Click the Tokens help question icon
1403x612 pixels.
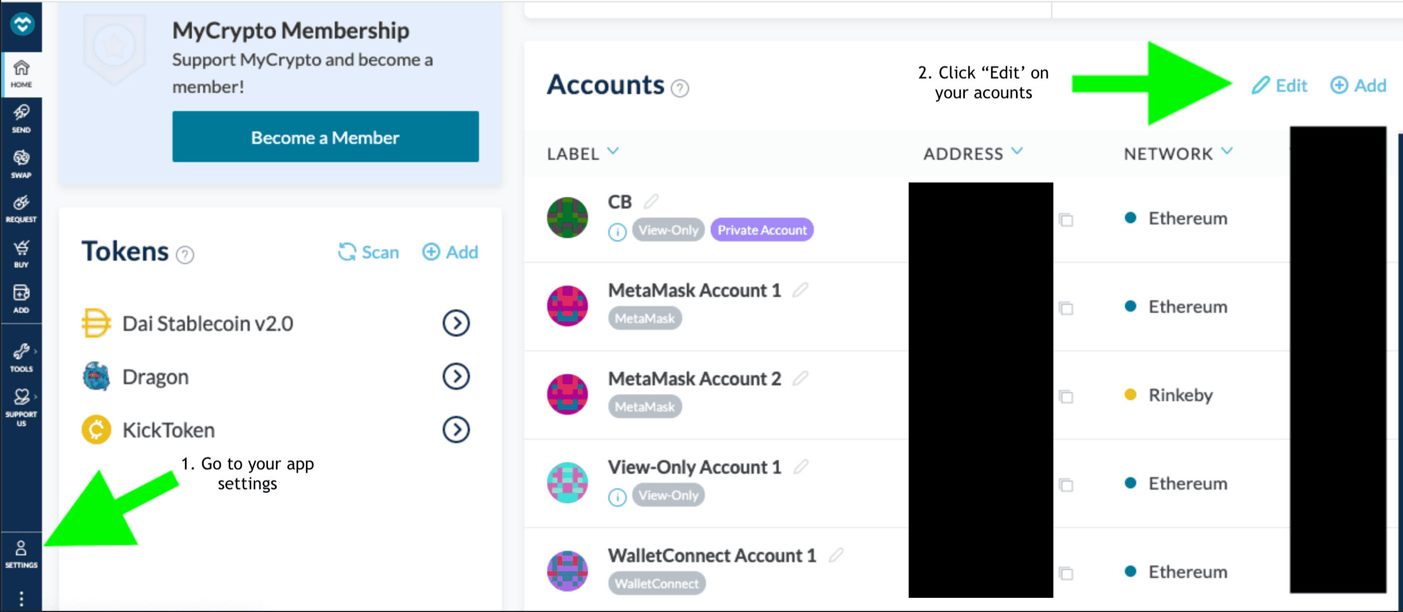coord(185,255)
